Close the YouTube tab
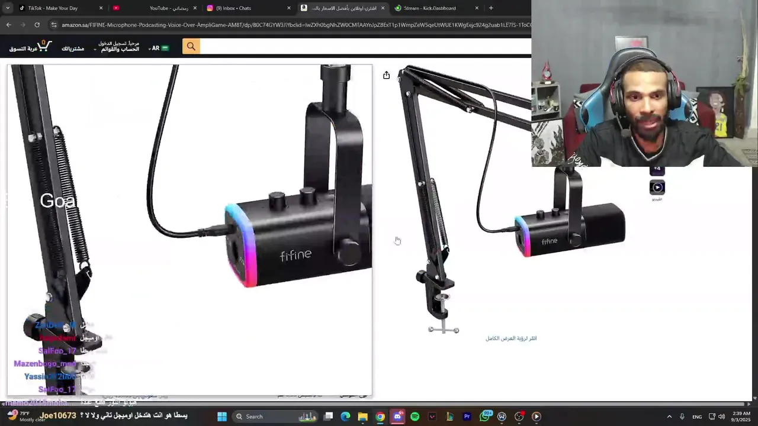758x426 pixels. 195,8
